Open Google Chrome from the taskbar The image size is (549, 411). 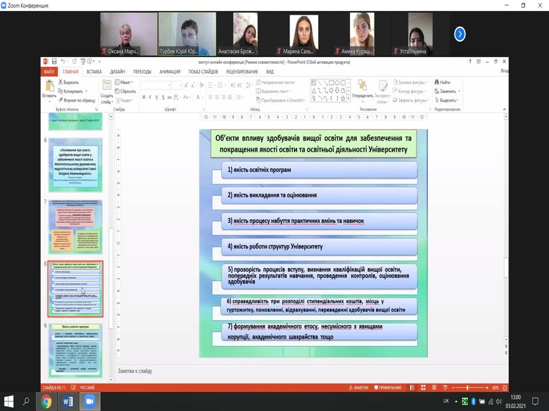(x=46, y=401)
